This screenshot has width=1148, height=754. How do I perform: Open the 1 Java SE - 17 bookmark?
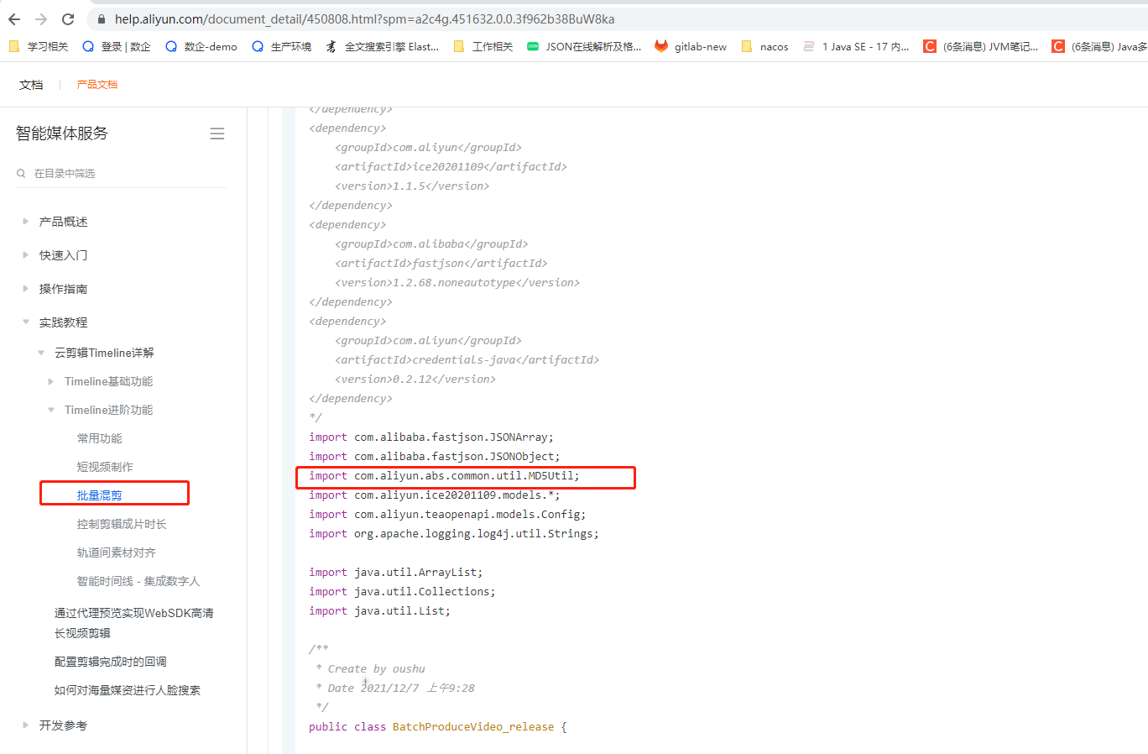click(856, 46)
